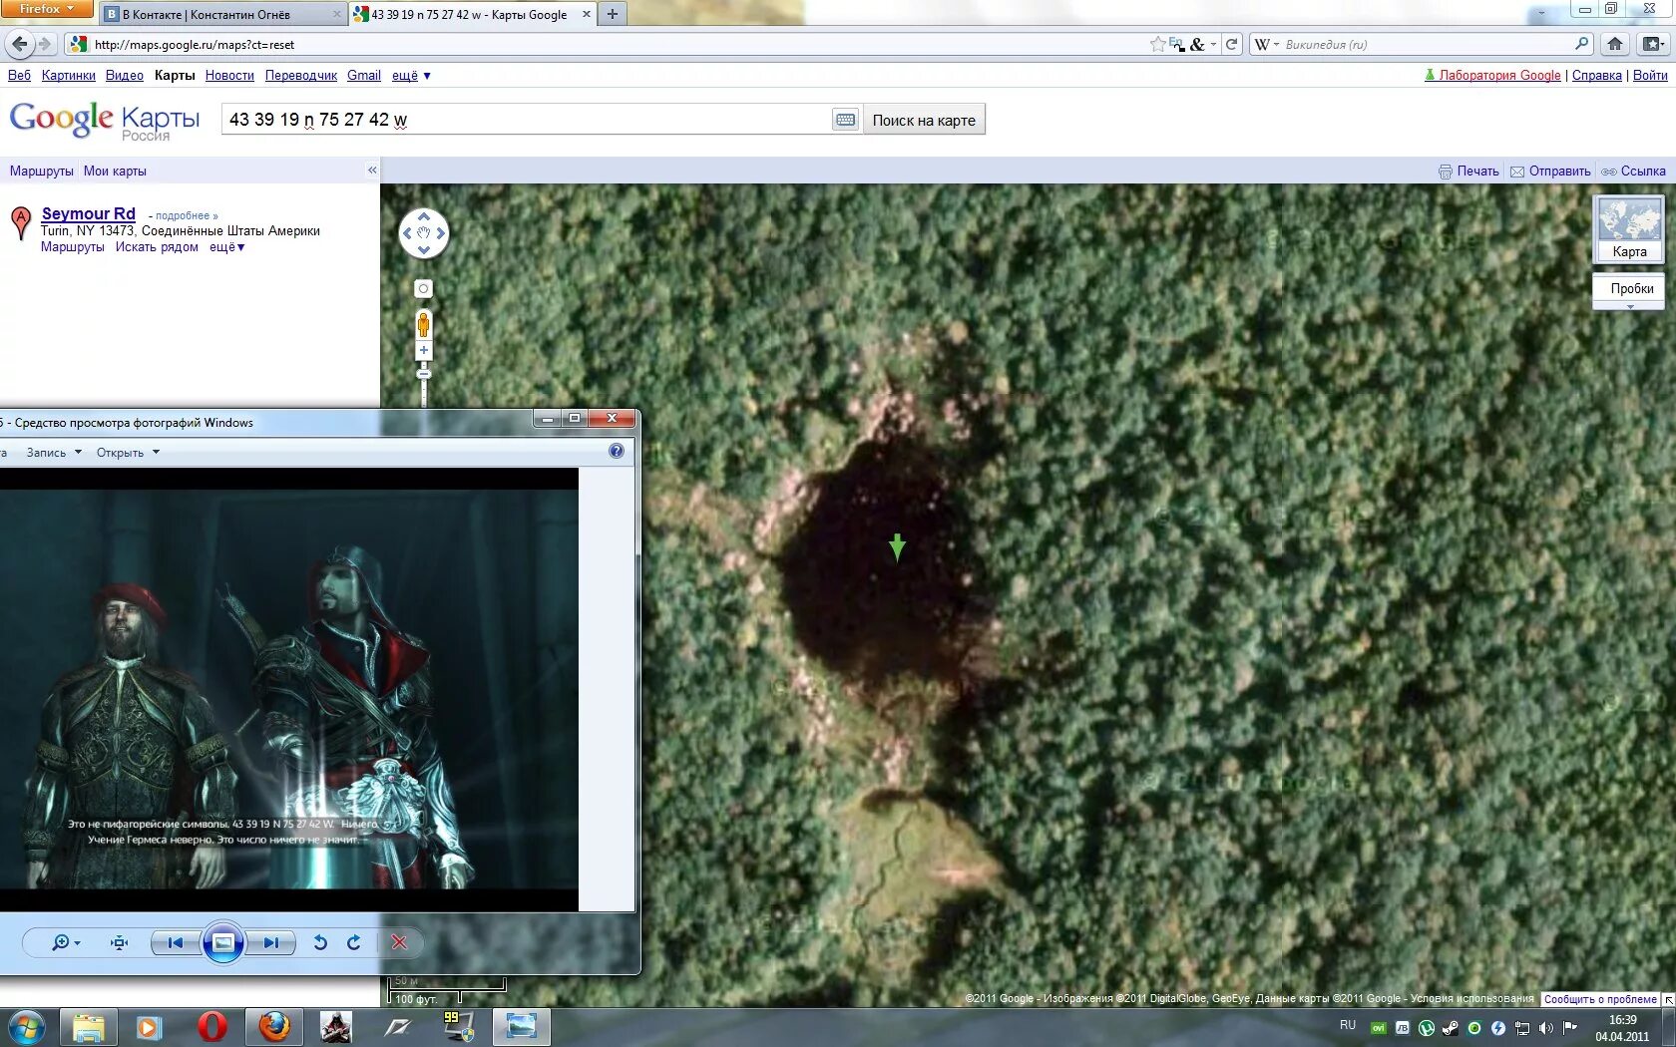Open Gmail link in top bar
1676x1047 pixels.
(364, 76)
